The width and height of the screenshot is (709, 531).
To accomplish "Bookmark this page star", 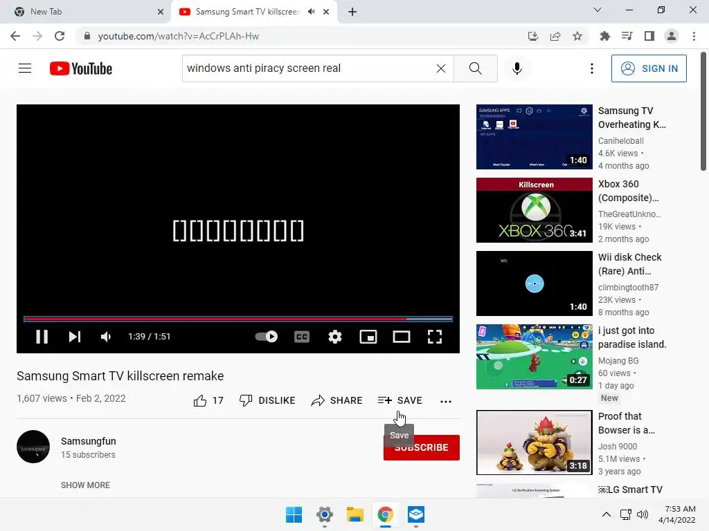I will click(x=577, y=36).
